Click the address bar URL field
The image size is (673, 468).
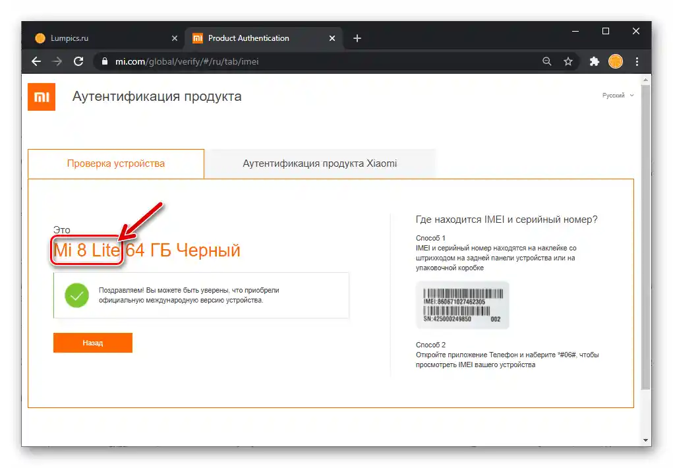(318, 61)
